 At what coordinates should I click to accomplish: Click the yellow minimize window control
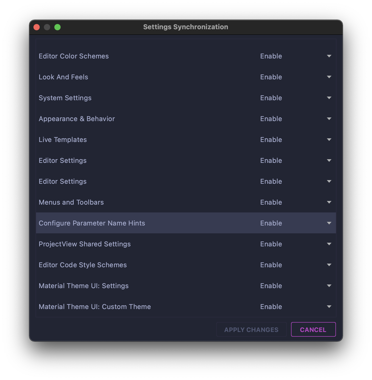47,27
